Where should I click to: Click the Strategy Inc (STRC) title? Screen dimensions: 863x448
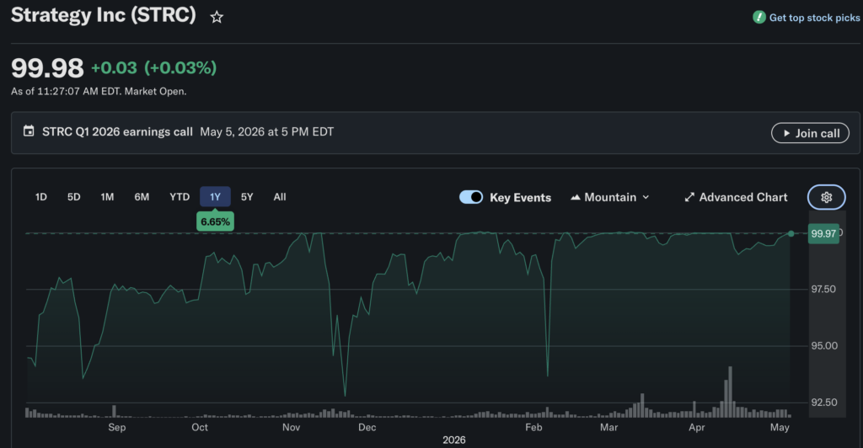(104, 15)
